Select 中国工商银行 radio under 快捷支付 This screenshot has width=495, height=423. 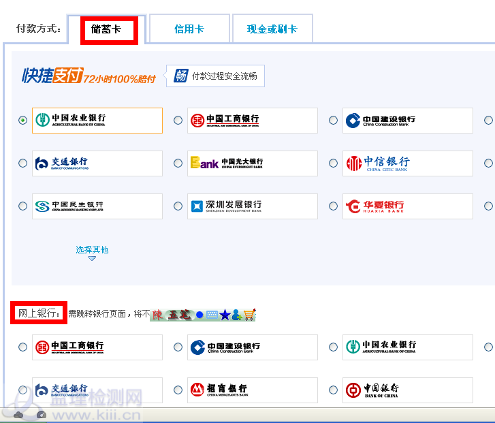[x=178, y=121]
